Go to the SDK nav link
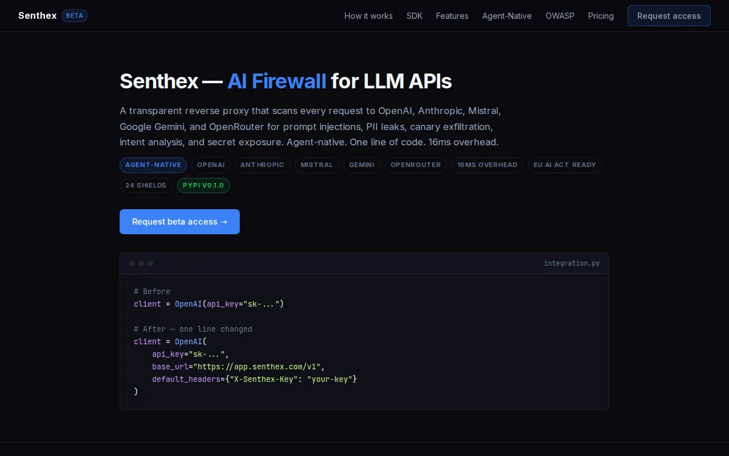Screen dimensions: 729x456 click(x=415, y=16)
